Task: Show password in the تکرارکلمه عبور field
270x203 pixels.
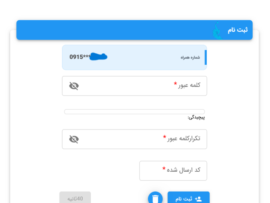Action: click(74, 139)
